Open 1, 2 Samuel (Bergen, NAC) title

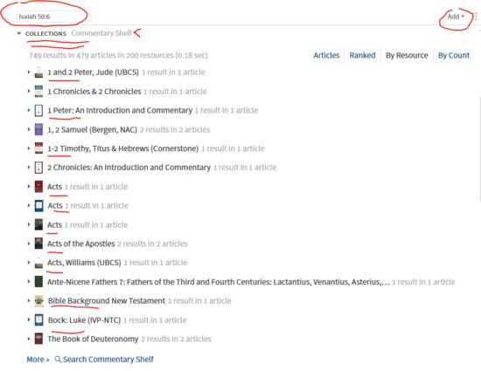92,130
